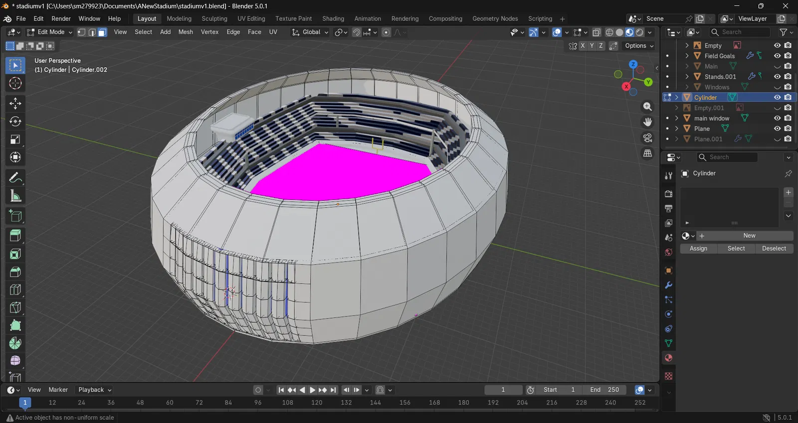Open viewport shading options dropdown arrow

point(650,32)
